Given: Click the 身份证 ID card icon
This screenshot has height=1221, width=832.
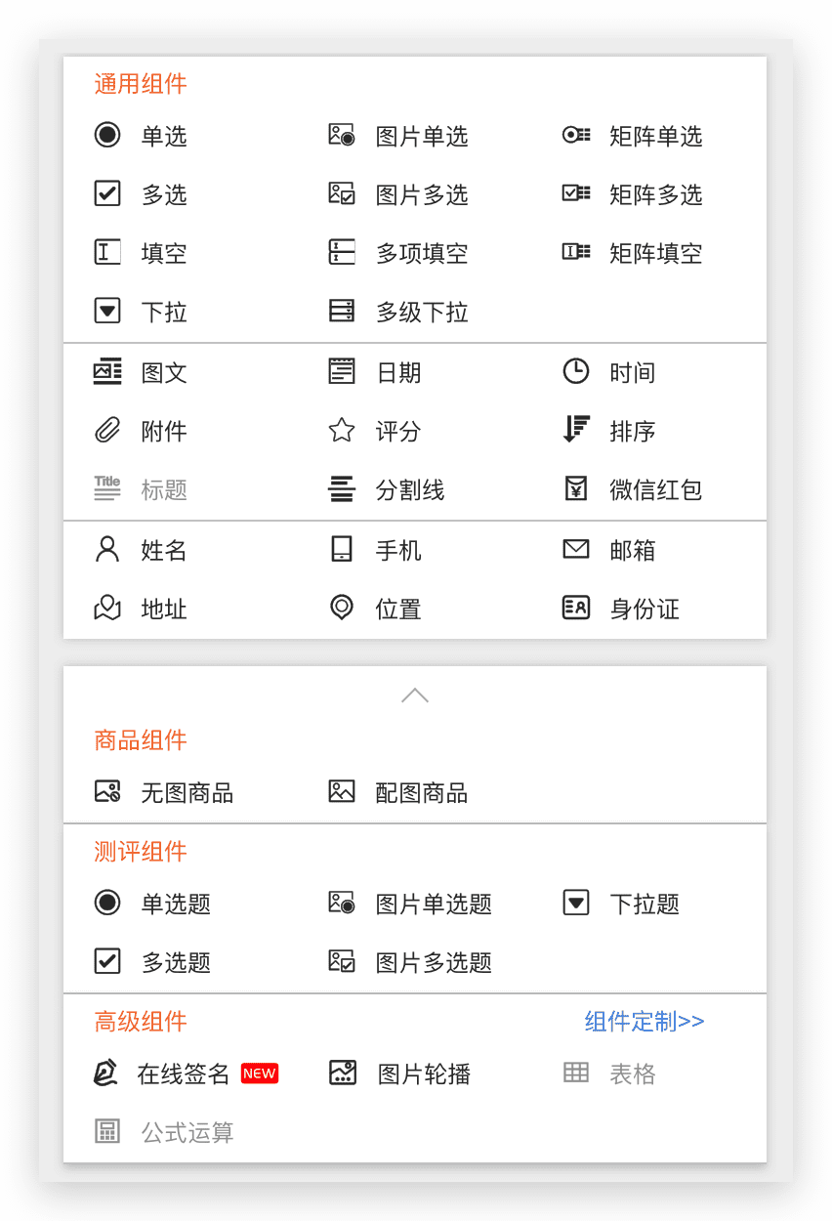Looking at the screenshot, I should [576, 608].
